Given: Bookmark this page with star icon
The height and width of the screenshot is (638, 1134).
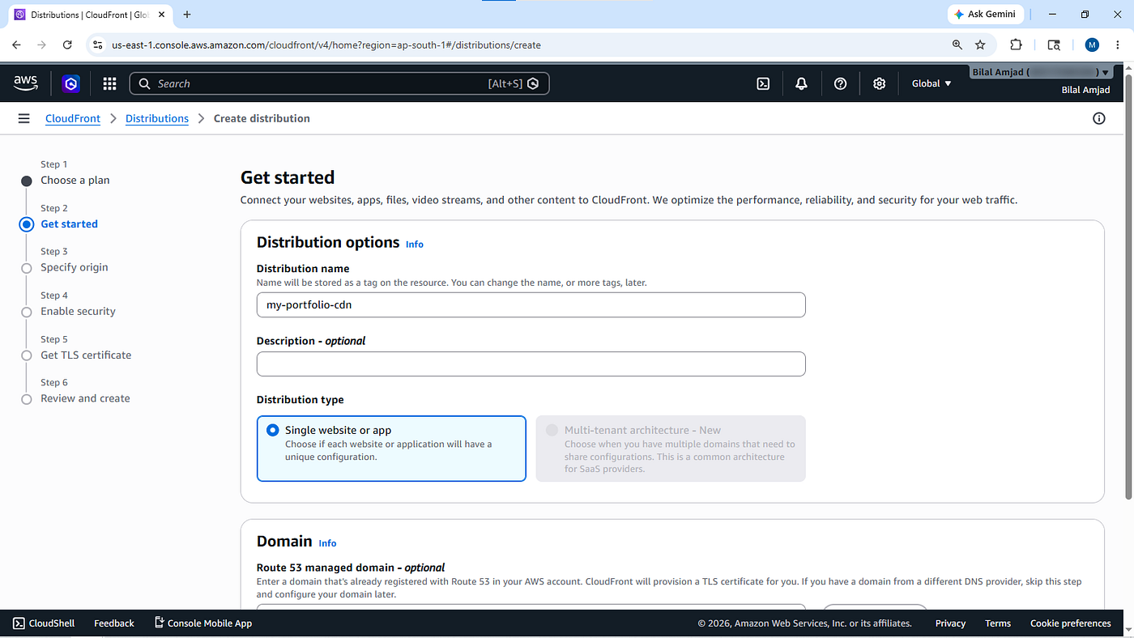Looking at the screenshot, I should 980,45.
